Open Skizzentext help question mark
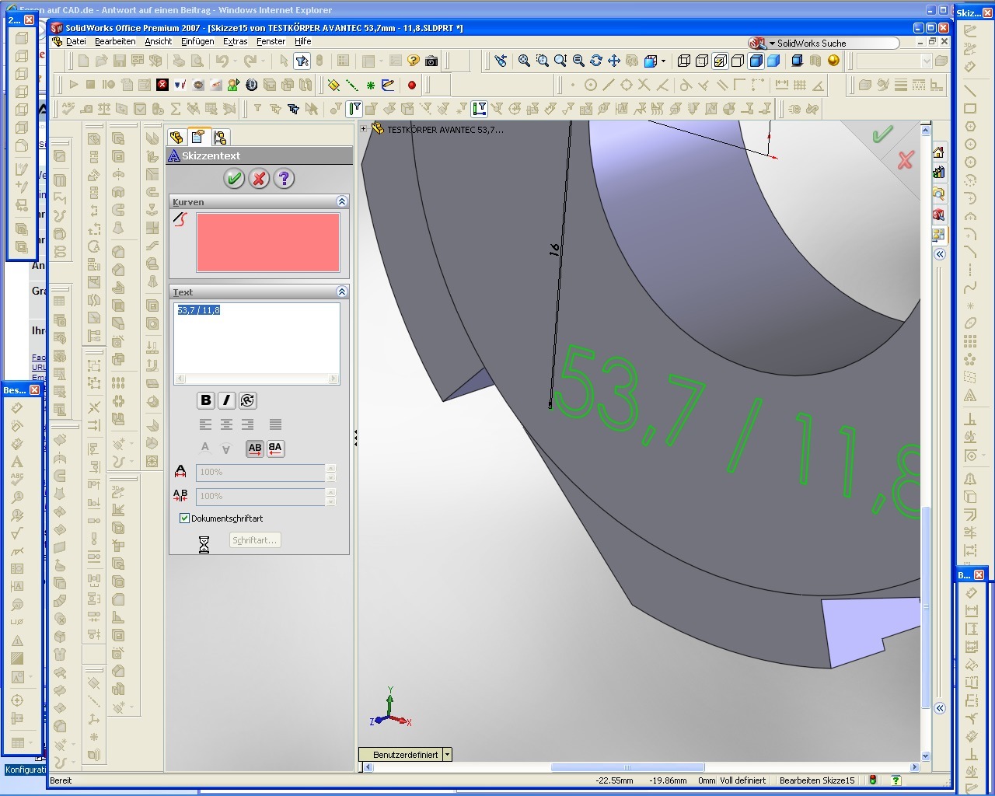995x796 pixels. 284,179
